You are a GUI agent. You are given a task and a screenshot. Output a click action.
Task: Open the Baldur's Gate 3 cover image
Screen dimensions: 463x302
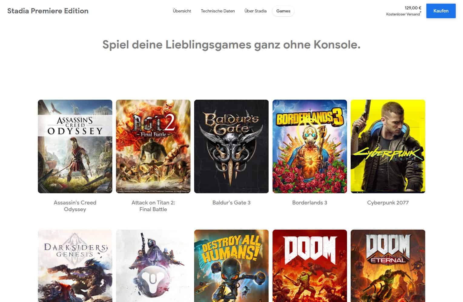click(231, 146)
